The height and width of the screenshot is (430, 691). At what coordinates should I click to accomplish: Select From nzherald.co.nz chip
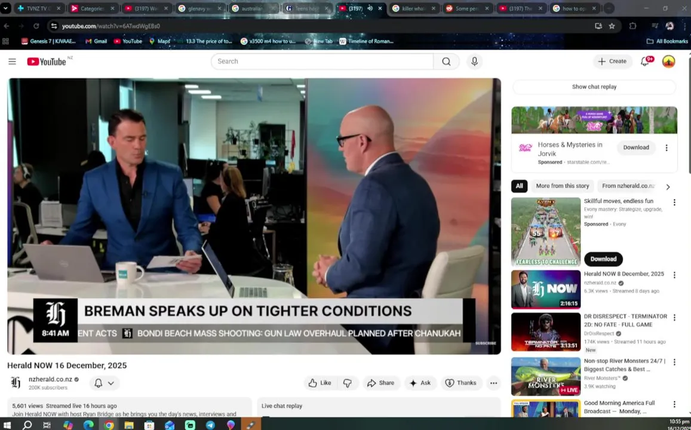click(628, 186)
